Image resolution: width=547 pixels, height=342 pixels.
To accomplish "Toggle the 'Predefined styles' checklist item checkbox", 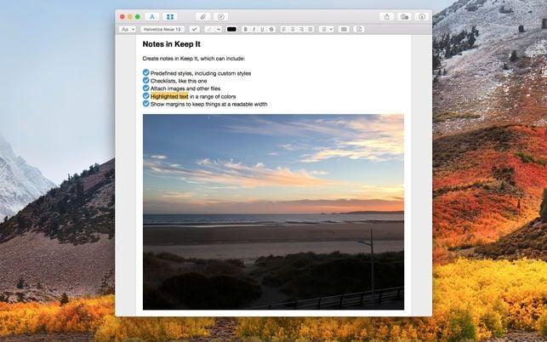I will pos(145,73).
